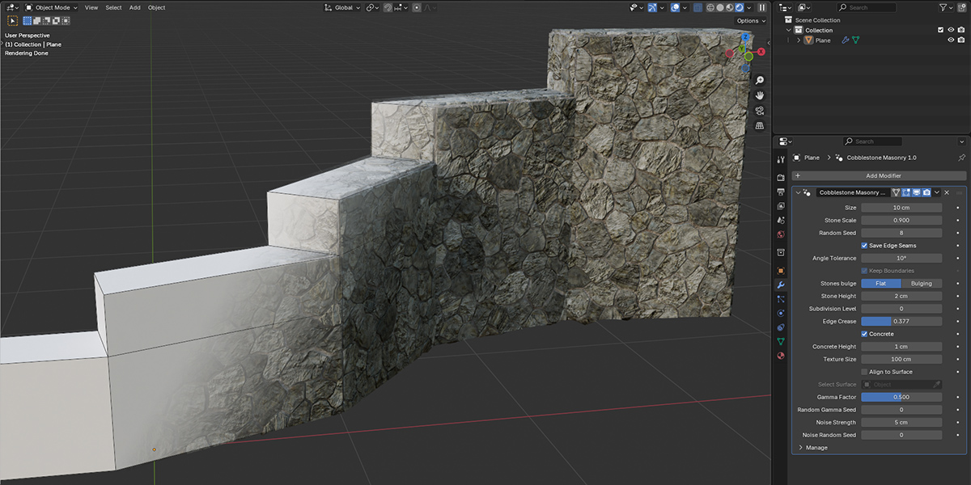Toggle camera view icon in viewport
Viewport: 971px width, 485px height.
pyautogui.click(x=760, y=111)
